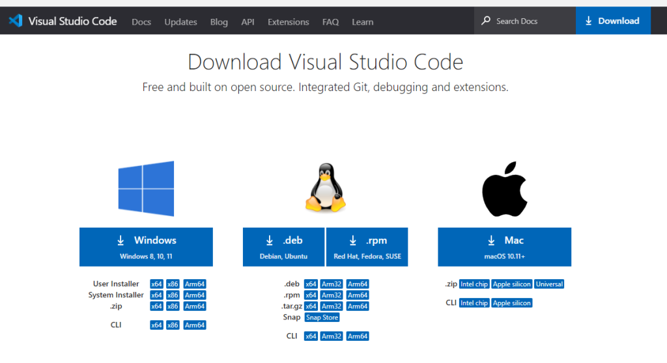667x363 pixels.
Task: Select Windows CLI Arm64 download
Action: (195, 325)
